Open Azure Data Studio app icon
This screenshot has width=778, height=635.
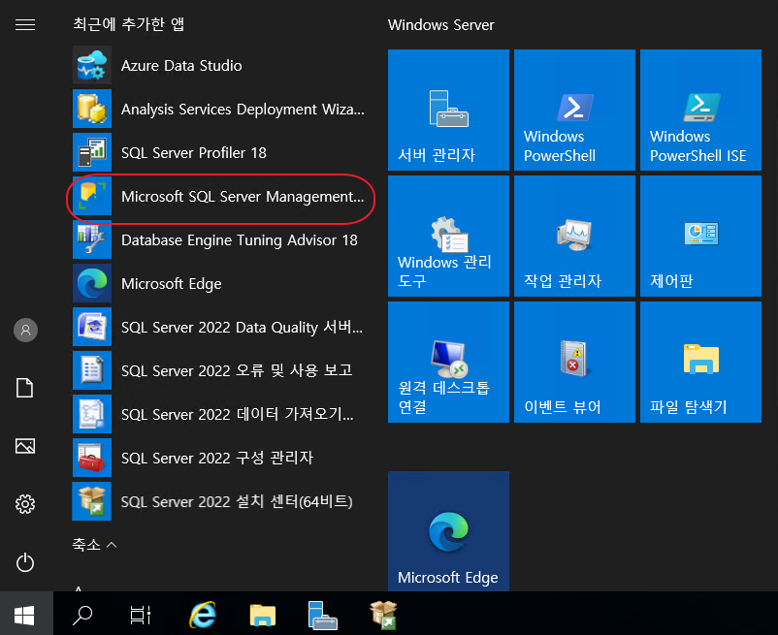coord(92,65)
